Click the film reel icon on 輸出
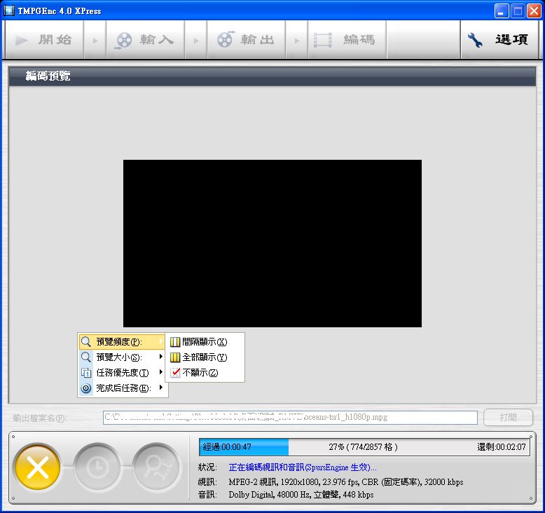 (x=226, y=39)
